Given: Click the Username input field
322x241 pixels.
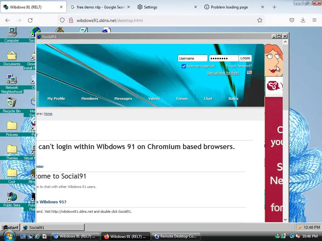Looking at the screenshot, I should pos(192,58).
